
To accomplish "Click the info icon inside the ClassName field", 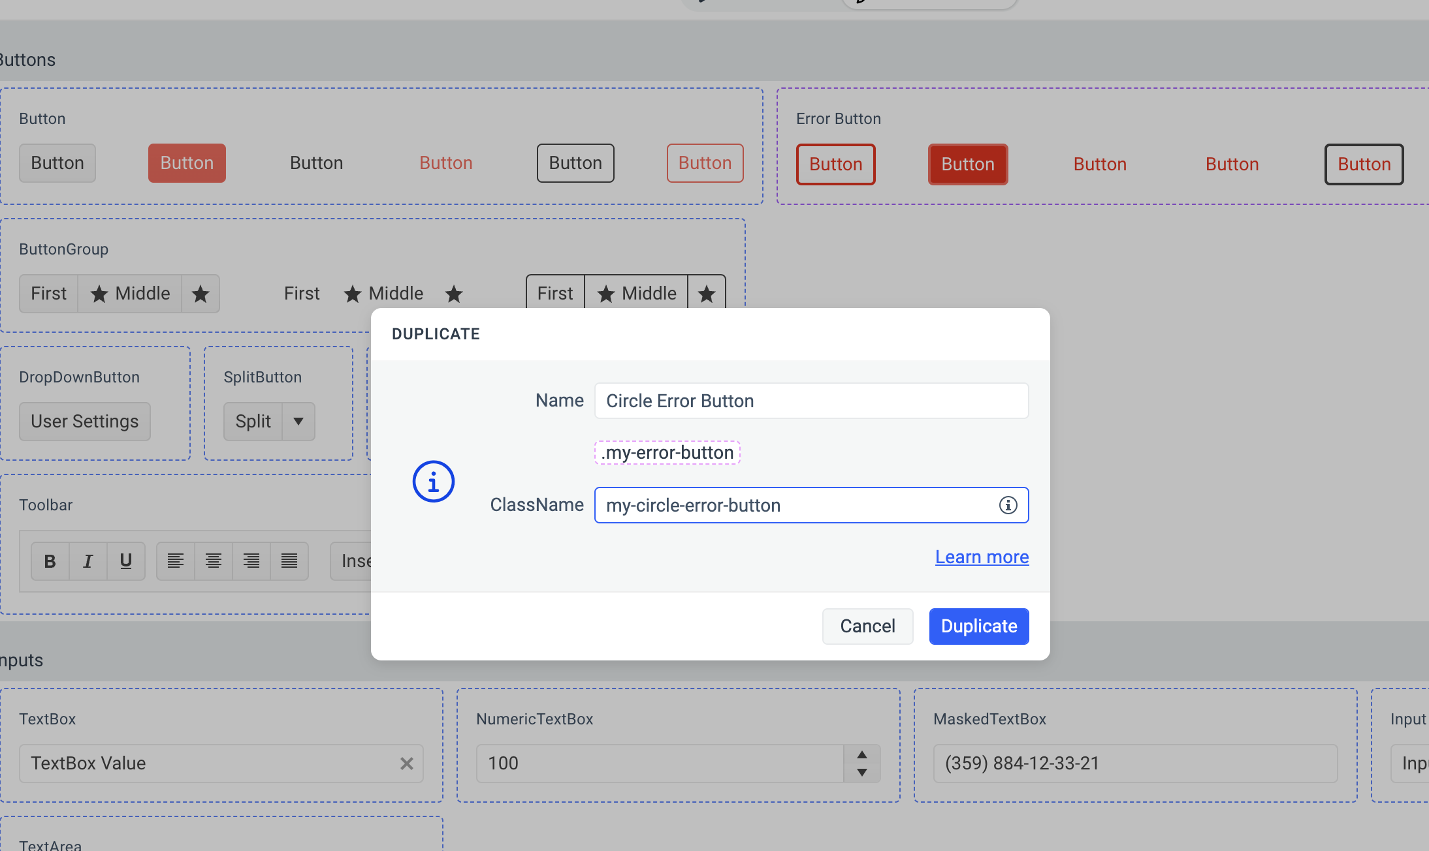I will tap(1008, 504).
